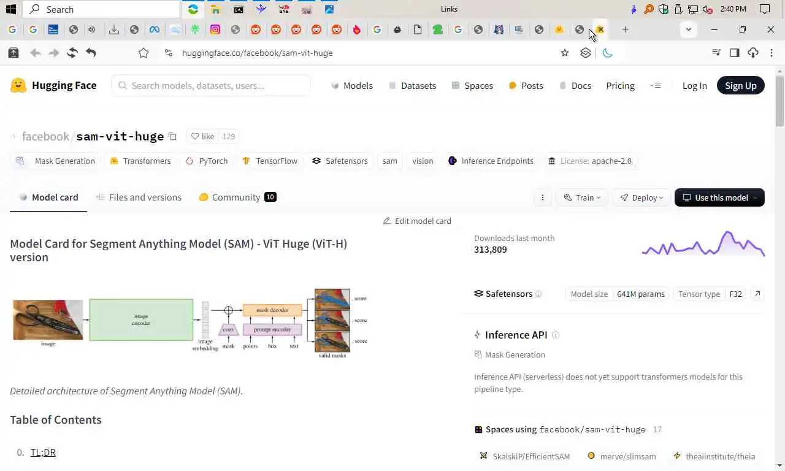Go to Models in navigation
This screenshot has height=471, width=785.
(x=351, y=85)
